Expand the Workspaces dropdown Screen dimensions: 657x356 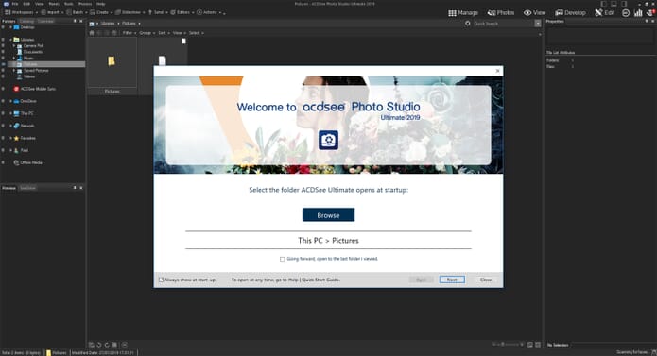point(20,12)
